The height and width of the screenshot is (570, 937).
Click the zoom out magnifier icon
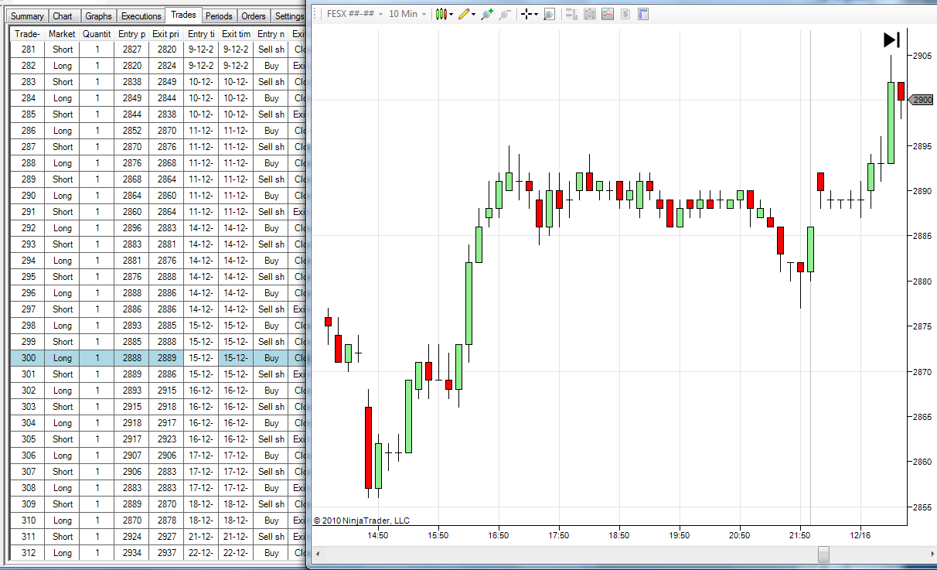(x=506, y=14)
